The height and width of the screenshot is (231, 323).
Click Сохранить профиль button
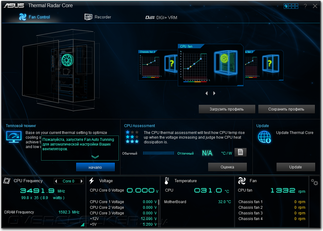pyautogui.click(x=286, y=109)
